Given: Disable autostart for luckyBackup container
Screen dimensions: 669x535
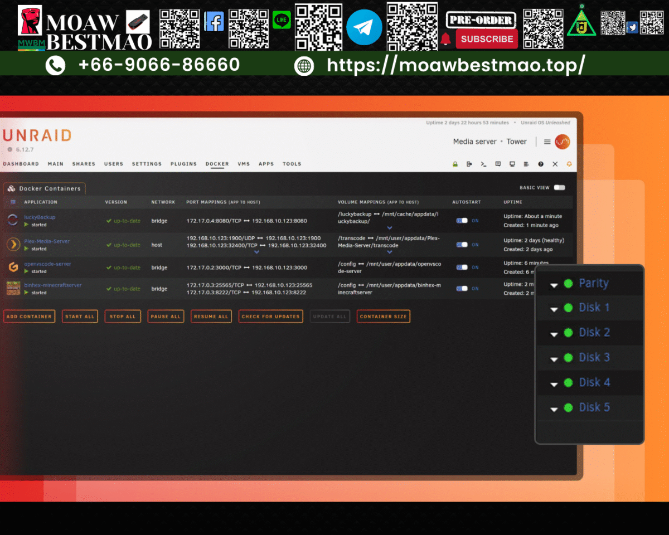Looking at the screenshot, I should (x=462, y=220).
